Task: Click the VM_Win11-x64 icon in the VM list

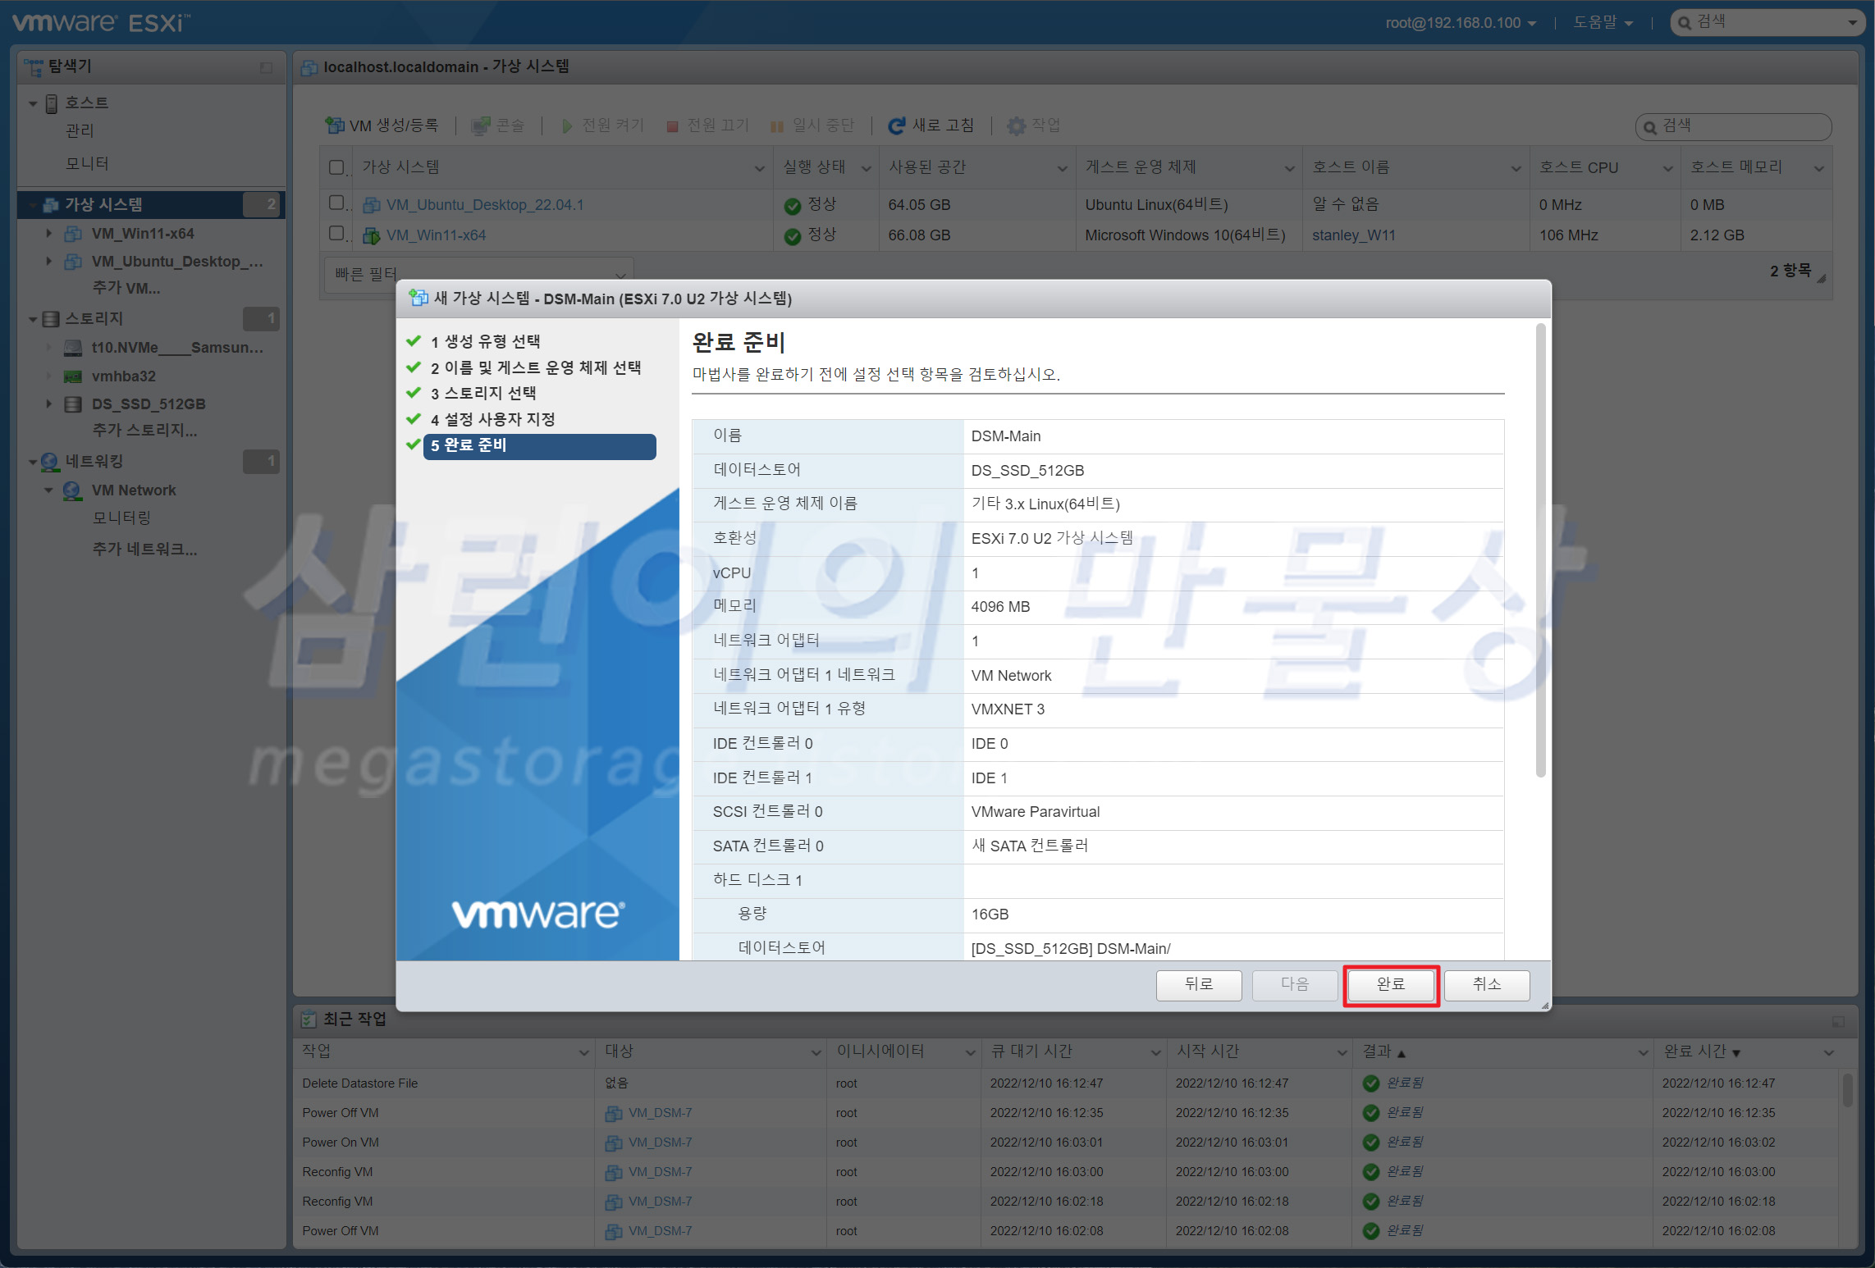Action: click(x=372, y=235)
